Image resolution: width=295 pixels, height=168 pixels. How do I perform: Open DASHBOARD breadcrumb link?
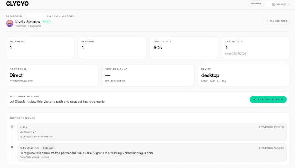tap(14, 16)
